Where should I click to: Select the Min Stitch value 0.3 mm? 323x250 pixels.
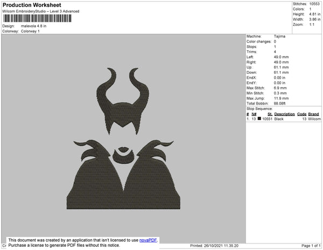coord(280,93)
